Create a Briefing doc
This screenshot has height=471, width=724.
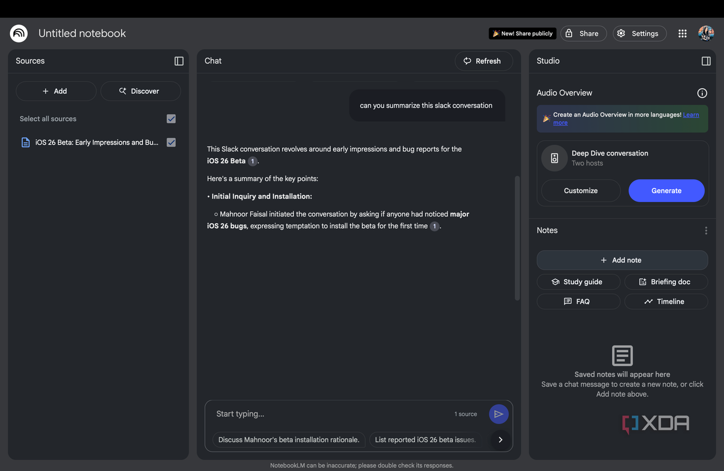[666, 282]
